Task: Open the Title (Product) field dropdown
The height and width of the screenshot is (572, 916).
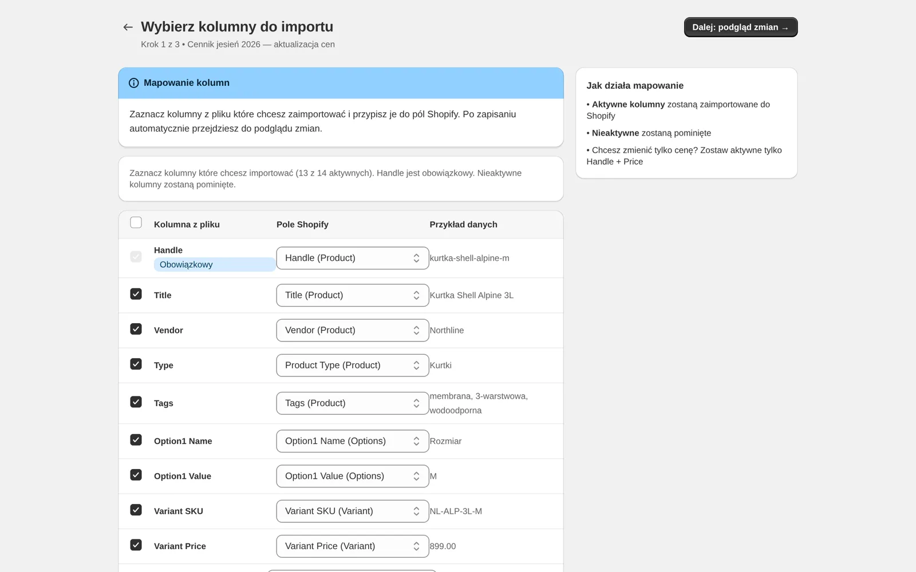Action: (353, 295)
